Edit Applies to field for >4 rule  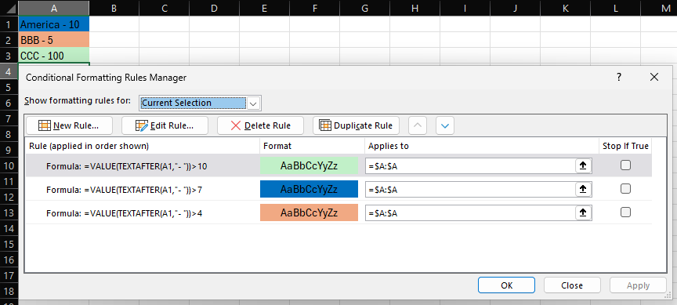tap(470, 213)
